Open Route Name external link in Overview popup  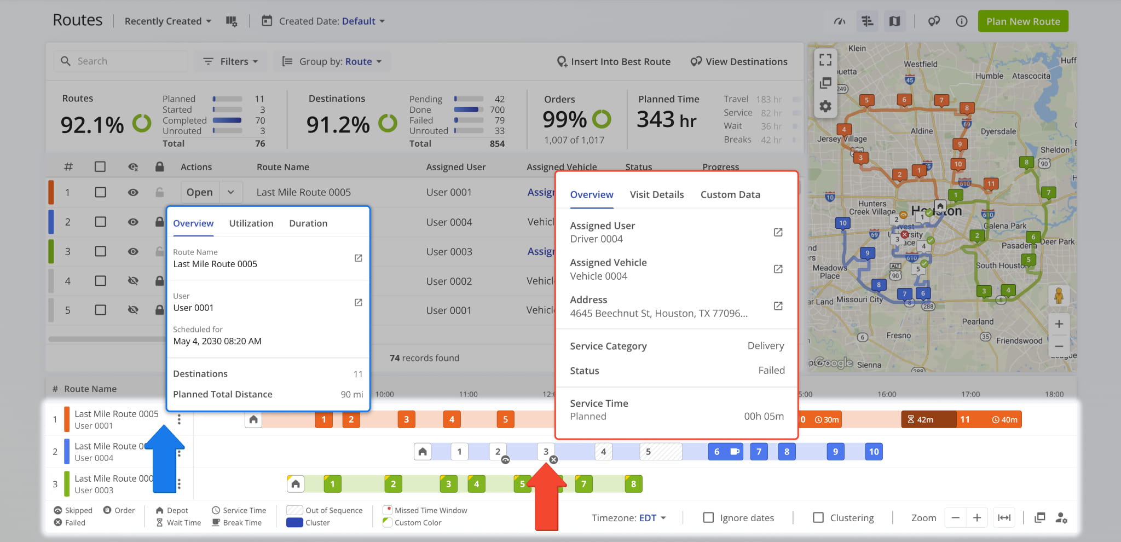tap(359, 258)
